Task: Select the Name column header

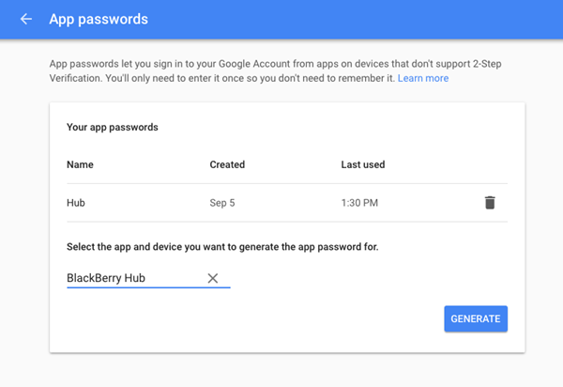Action: click(x=80, y=164)
